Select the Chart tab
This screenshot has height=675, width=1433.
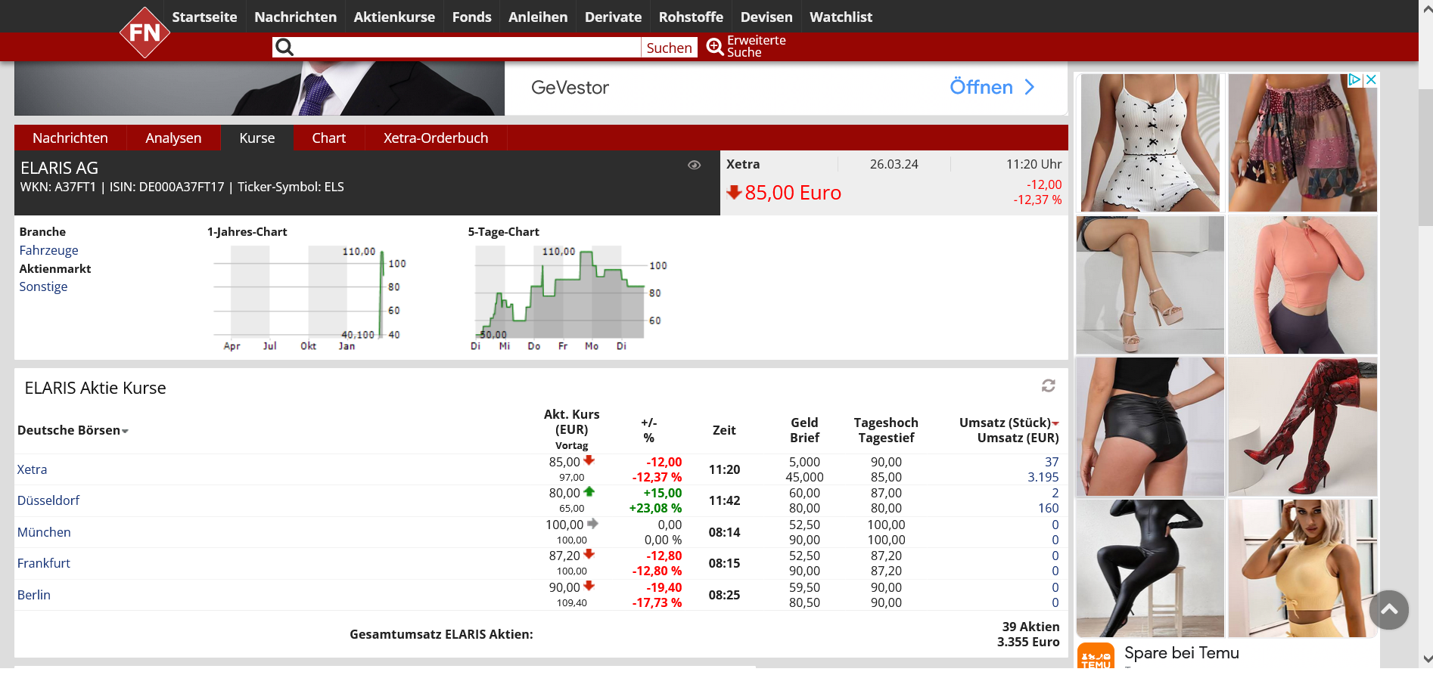tap(328, 138)
